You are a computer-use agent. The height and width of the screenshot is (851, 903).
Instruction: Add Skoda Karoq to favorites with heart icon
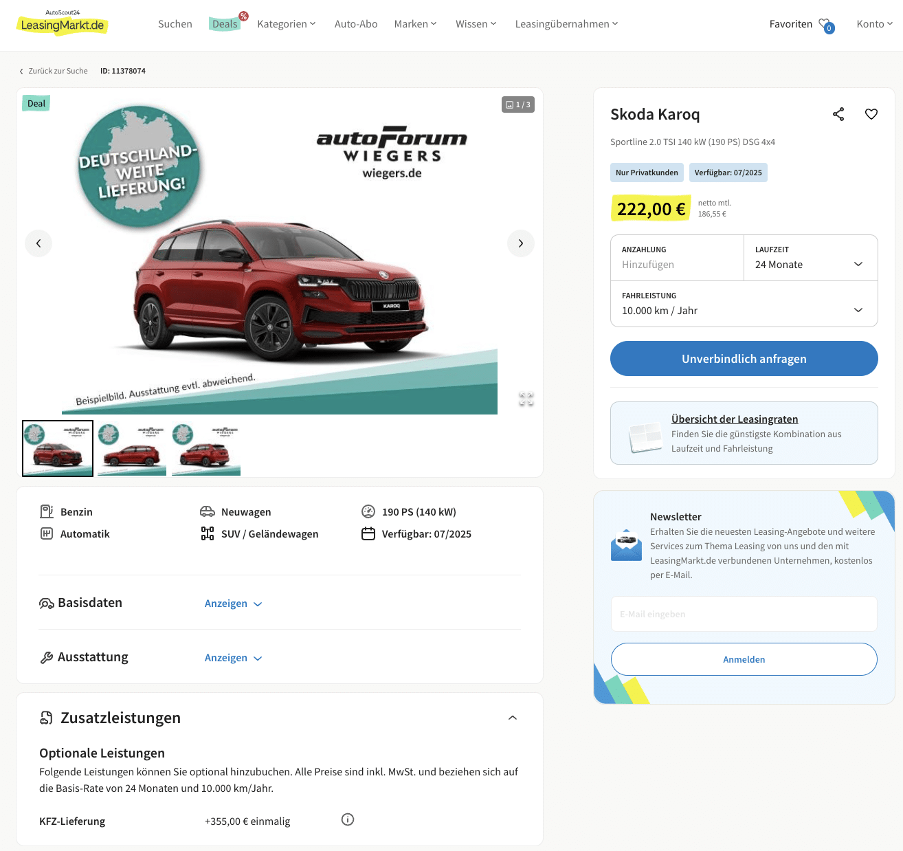[x=871, y=114]
